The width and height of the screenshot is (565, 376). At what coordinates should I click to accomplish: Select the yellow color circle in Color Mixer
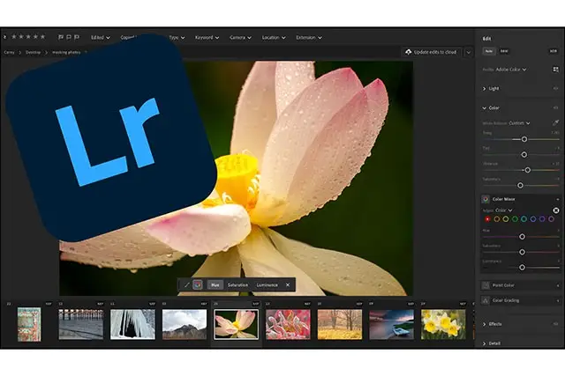click(506, 219)
